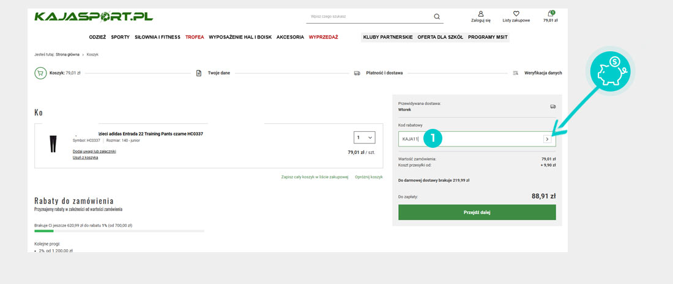Click the Twoje dane document icon
673x284 pixels.
(199, 73)
